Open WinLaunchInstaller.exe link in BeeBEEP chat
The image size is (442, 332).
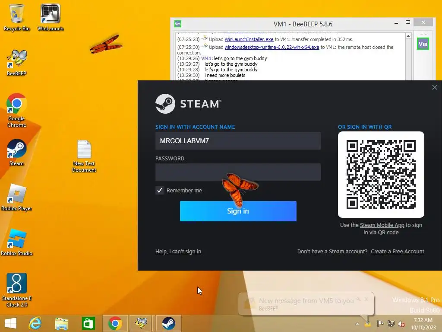point(249,39)
